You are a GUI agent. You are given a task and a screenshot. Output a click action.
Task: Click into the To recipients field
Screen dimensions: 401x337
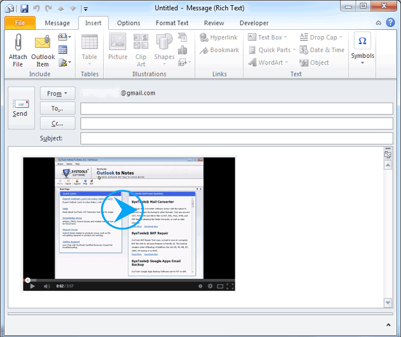click(x=237, y=108)
